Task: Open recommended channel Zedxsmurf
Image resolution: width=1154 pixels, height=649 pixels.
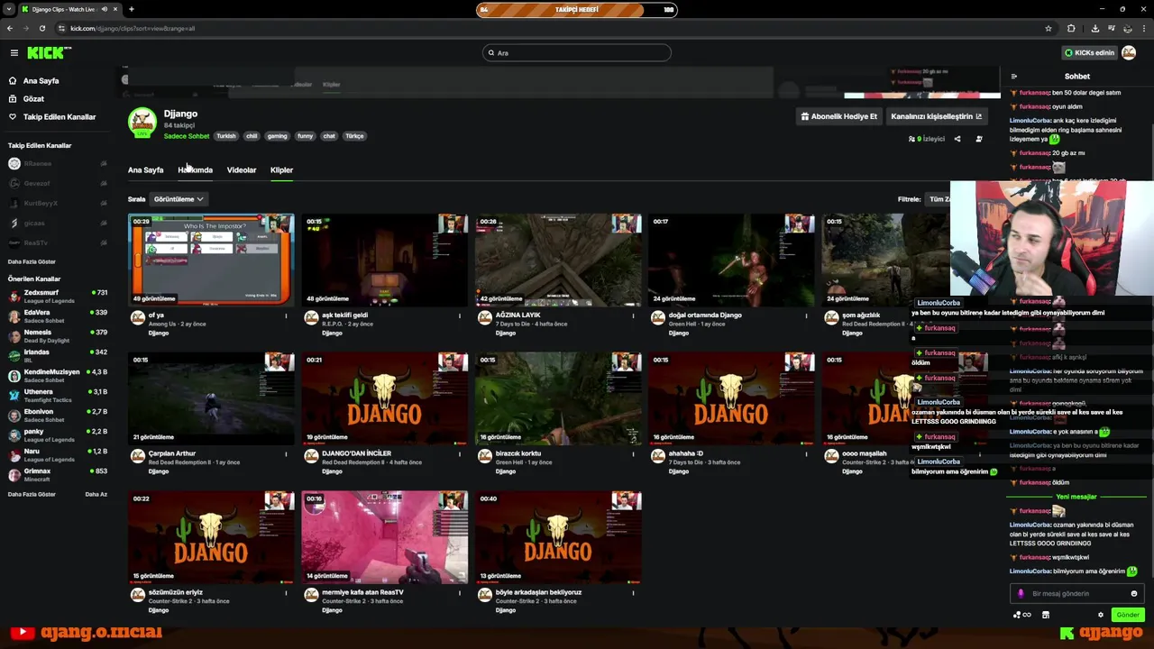Action: pyautogui.click(x=58, y=296)
